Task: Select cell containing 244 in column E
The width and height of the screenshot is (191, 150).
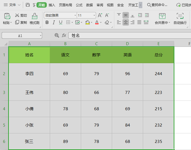Action: [158, 74]
